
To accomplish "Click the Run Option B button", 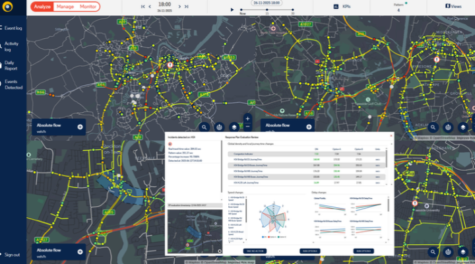I will 364,251.
